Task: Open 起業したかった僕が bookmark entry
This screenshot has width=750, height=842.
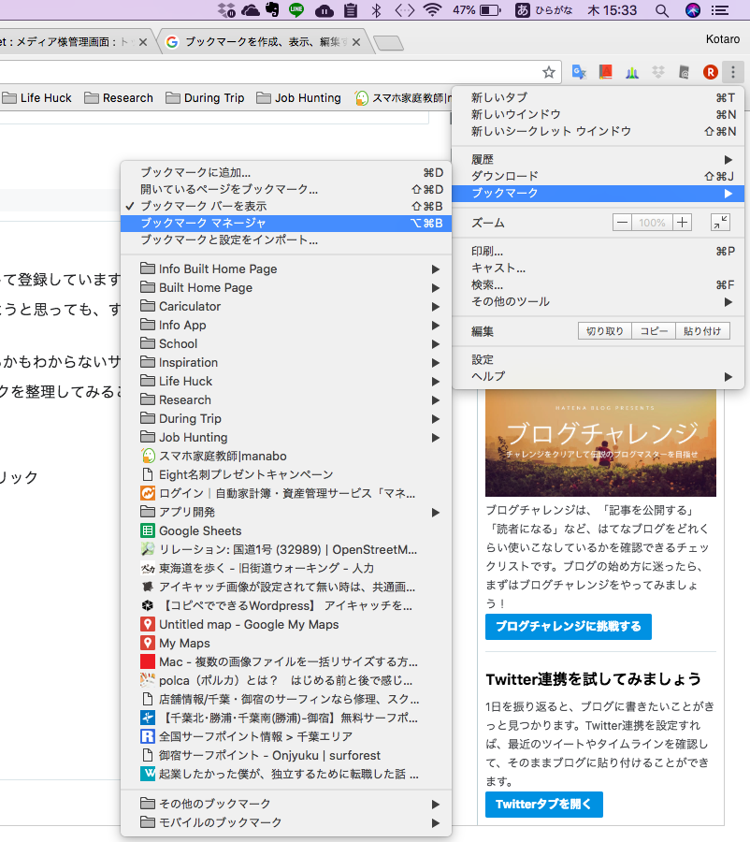Action: coord(286,774)
